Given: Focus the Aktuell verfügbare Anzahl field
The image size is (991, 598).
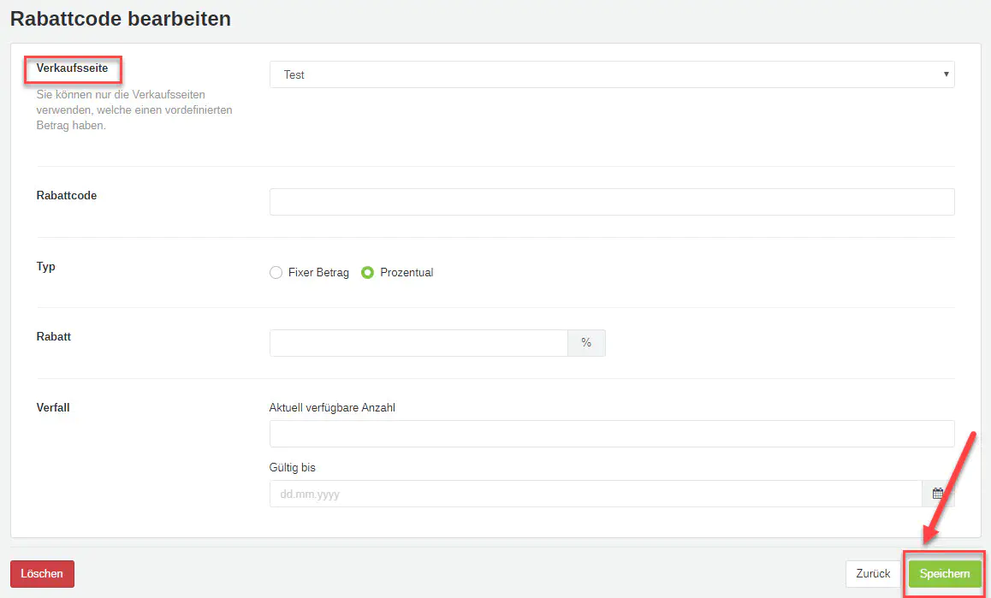Looking at the screenshot, I should tap(611, 434).
